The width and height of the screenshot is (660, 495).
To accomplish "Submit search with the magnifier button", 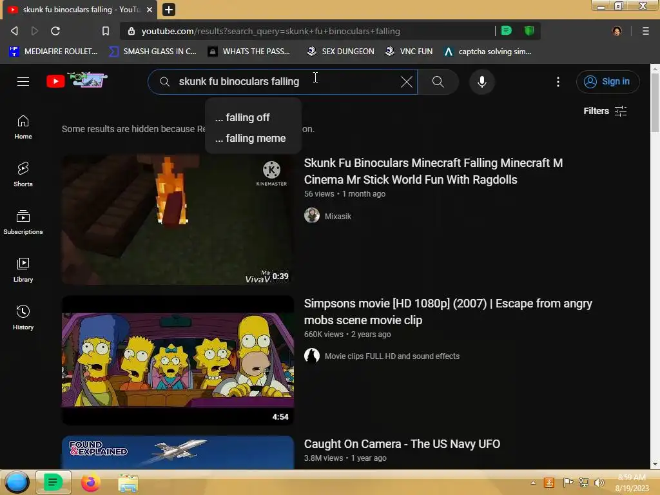I will [x=438, y=82].
